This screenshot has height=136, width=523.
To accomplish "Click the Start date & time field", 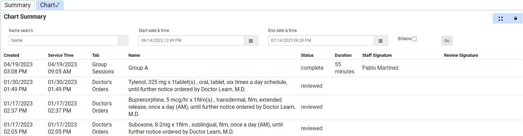I will click(x=191, y=41).
